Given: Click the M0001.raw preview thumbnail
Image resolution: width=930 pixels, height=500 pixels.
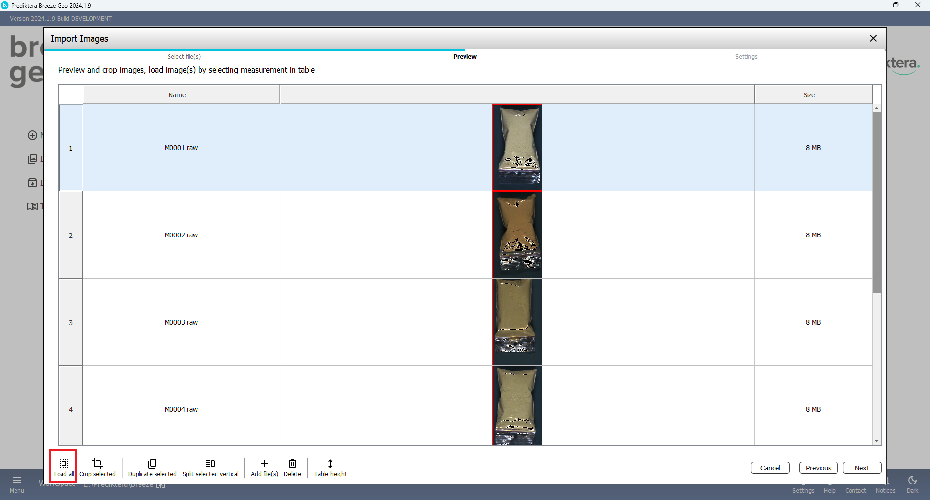Looking at the screenshot, I should click(x=517, y=148).
